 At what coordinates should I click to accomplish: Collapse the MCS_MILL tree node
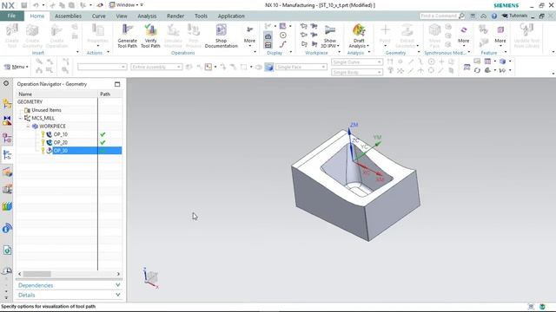20,118
